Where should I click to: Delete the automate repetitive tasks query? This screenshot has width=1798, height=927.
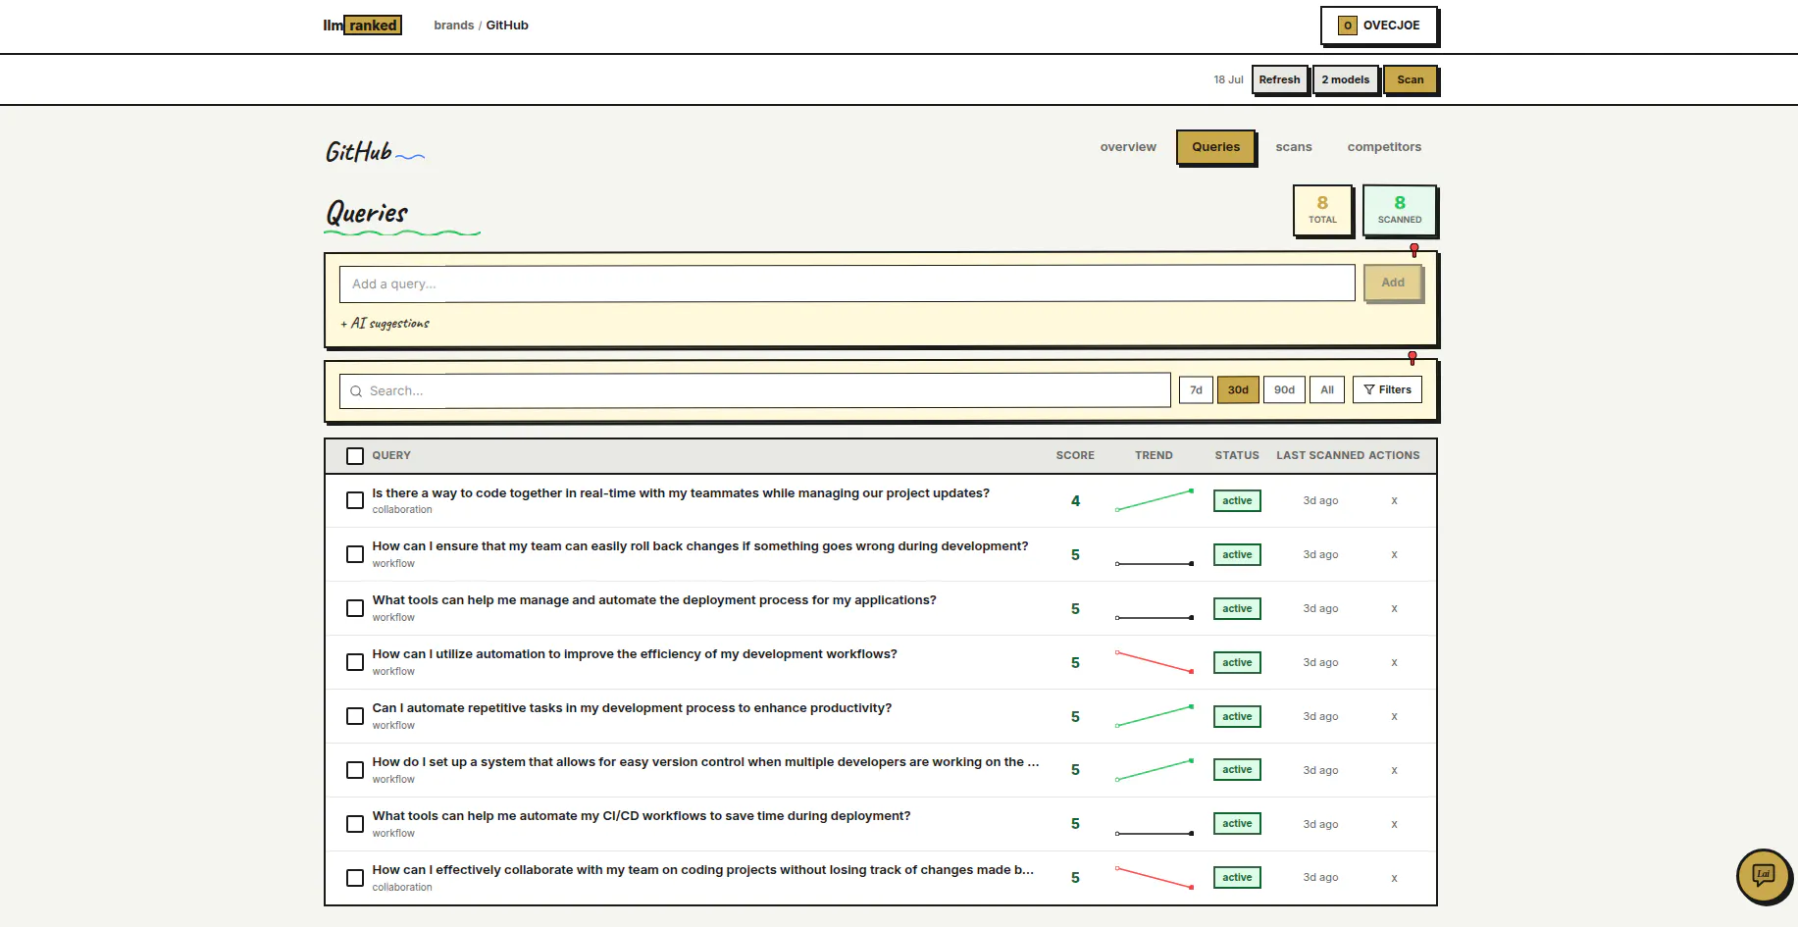(1394, 717)
